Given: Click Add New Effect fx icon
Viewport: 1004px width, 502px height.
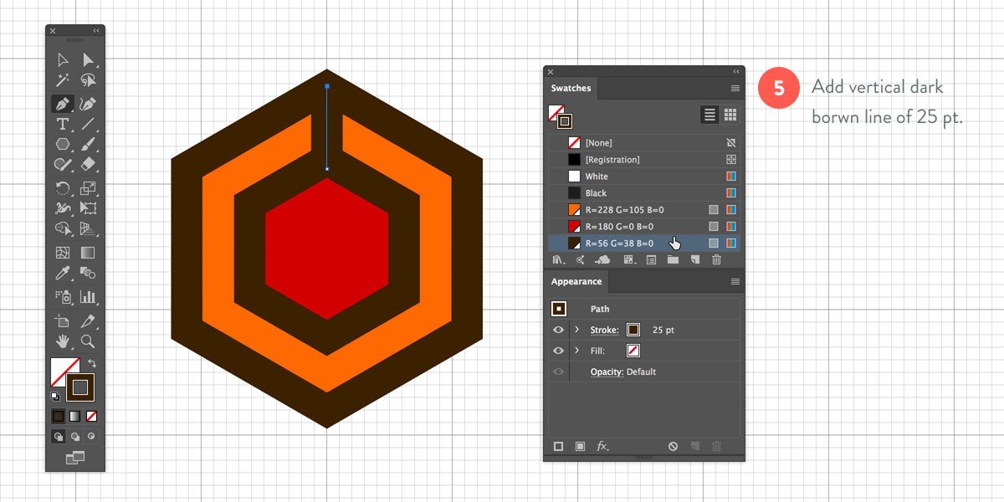Looking at the screenshot, I should (602, 447).
